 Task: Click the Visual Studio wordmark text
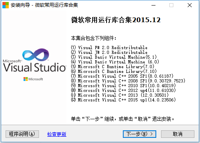[x=35, y=67]
